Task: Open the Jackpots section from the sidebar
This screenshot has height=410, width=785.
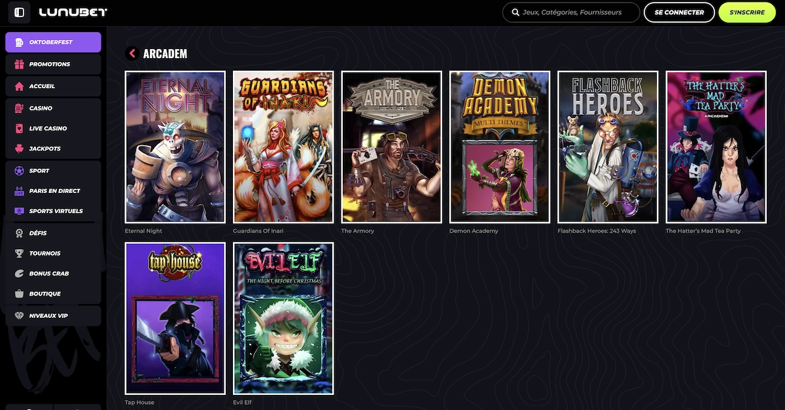Action: 18,148
